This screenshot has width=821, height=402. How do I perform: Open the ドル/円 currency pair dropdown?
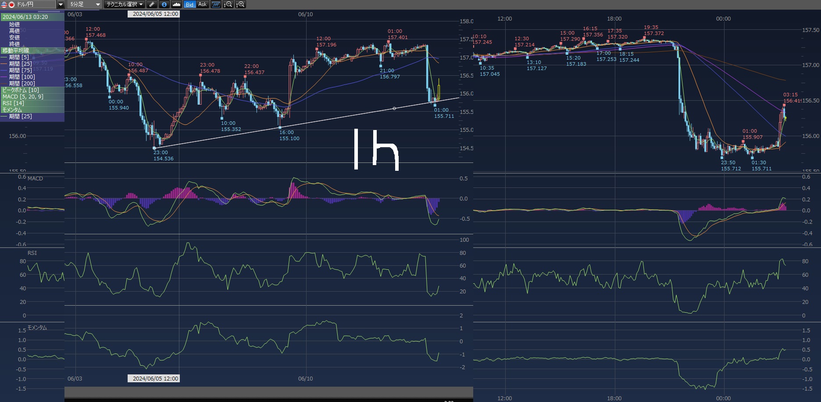tap(61, 4)
